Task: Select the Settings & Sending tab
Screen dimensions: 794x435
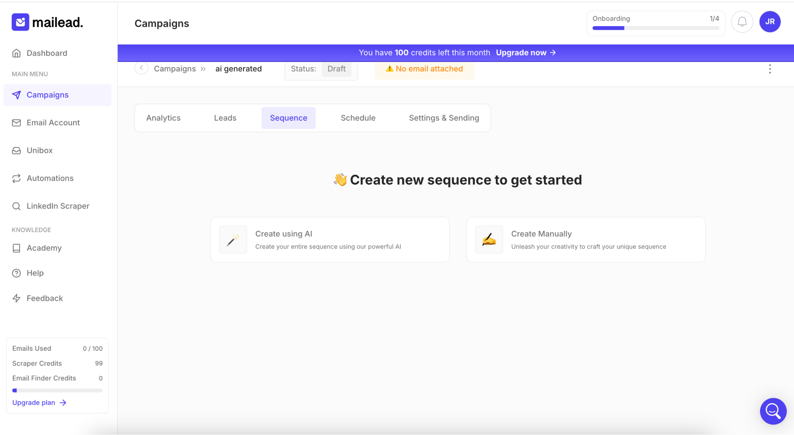Action: coord(444,118)
